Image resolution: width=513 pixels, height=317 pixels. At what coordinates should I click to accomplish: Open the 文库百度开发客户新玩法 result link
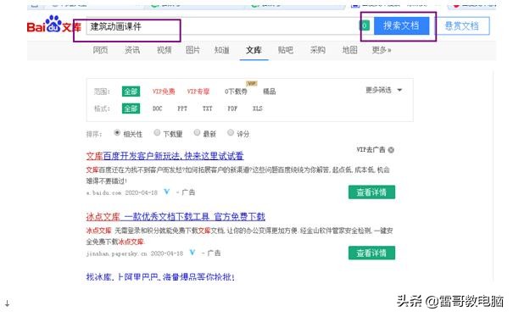[x=164, y=156]
